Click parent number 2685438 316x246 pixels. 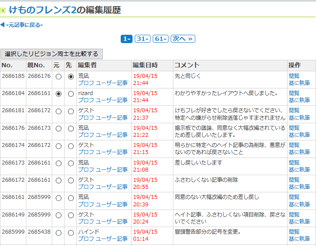tap(39, 231)
